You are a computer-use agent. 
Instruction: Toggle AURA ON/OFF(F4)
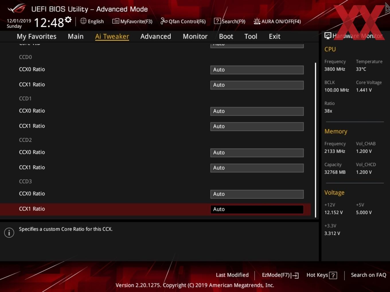(x=281, y=21)
